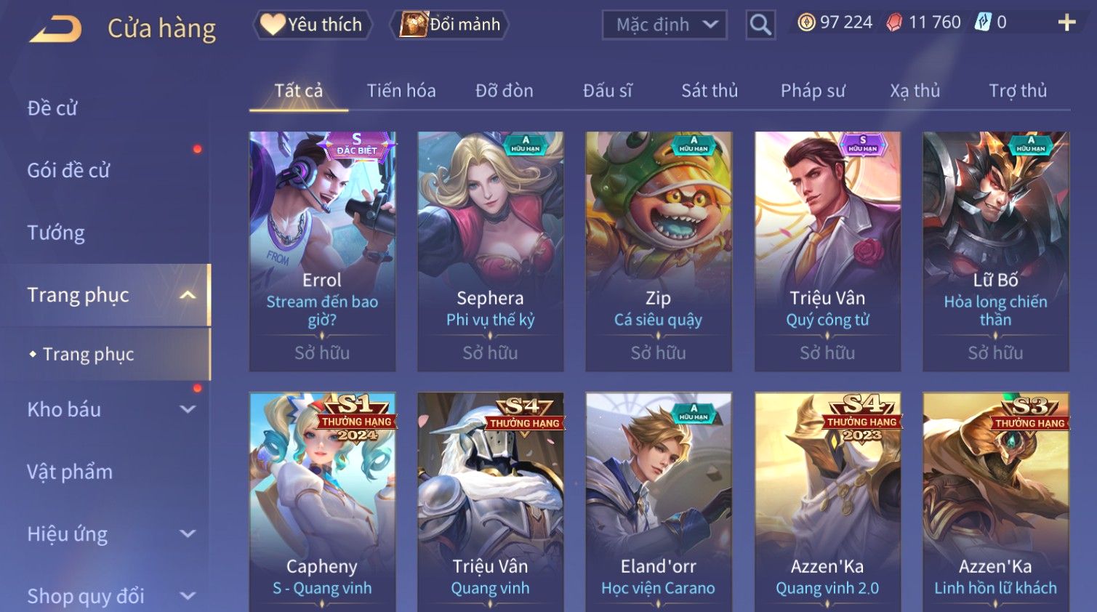
Task: Select Errol Stream đến bao giờ skin
Action: click(322, 251)
